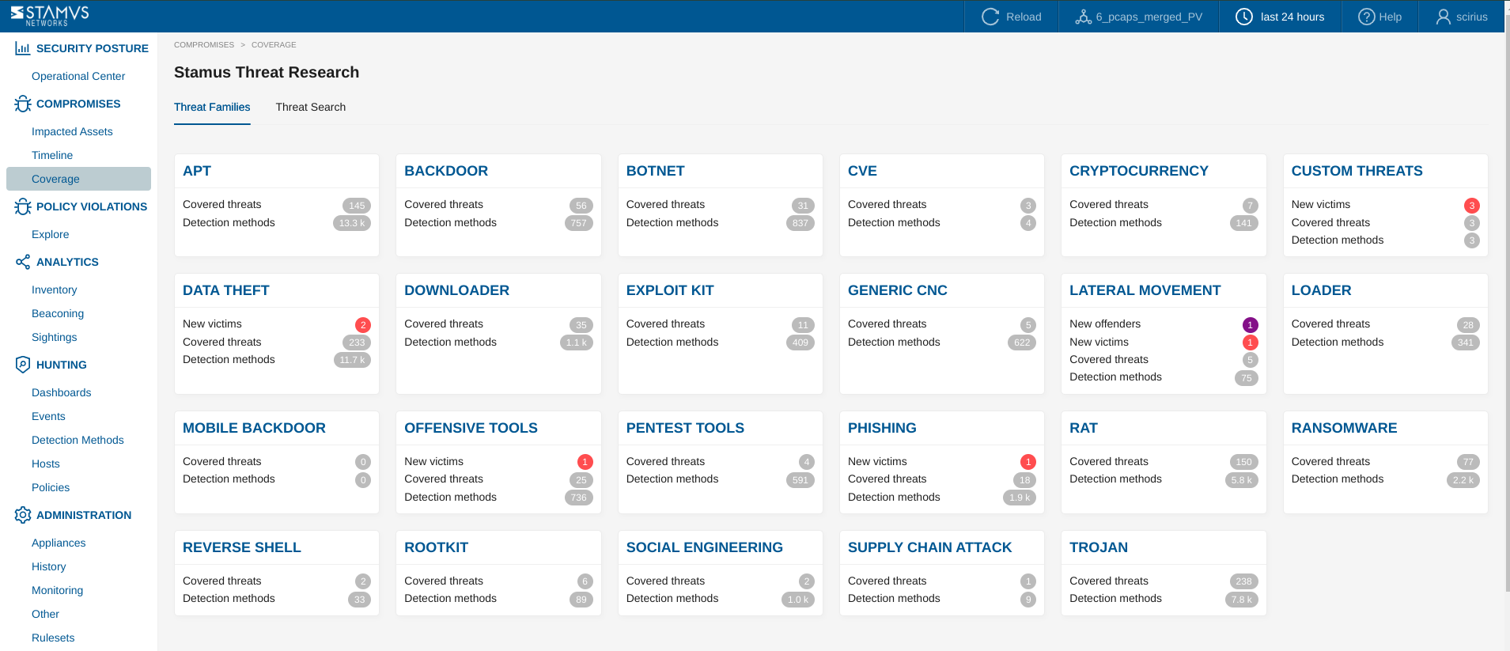The image size is (1510, 651).
Task: Click the Help question mark icon
Action: [x=1366, y=17]
